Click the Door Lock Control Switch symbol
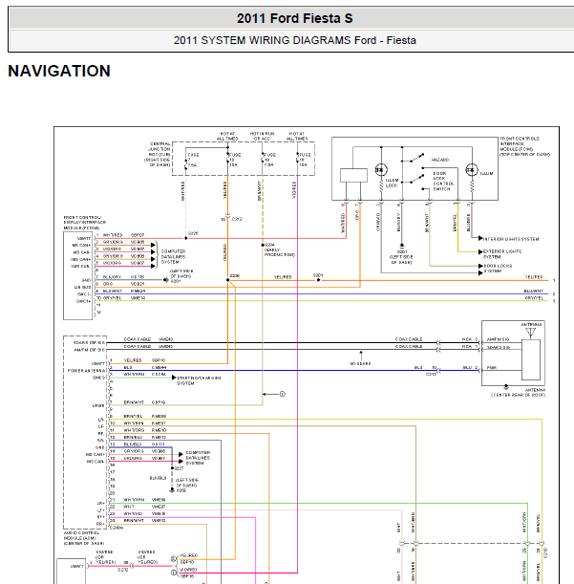Viewport: 574px width, 584px height. 416,179
